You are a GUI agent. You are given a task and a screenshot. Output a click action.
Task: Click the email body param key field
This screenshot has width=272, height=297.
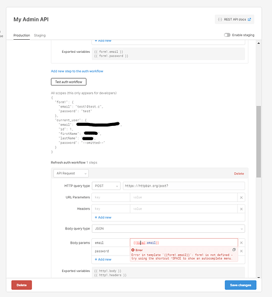point(111,243)
